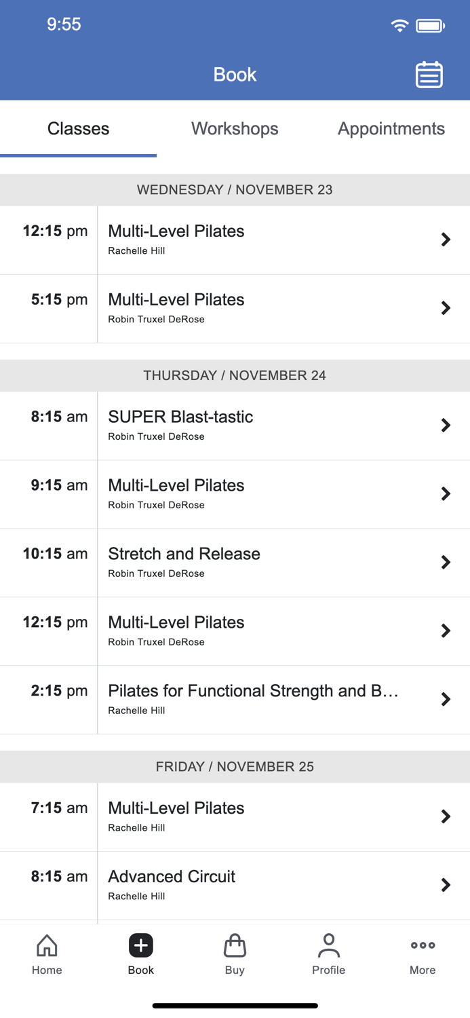Tap the Book plus icon
Viewport: 470px width, 1018px height.
coord(140,945)
